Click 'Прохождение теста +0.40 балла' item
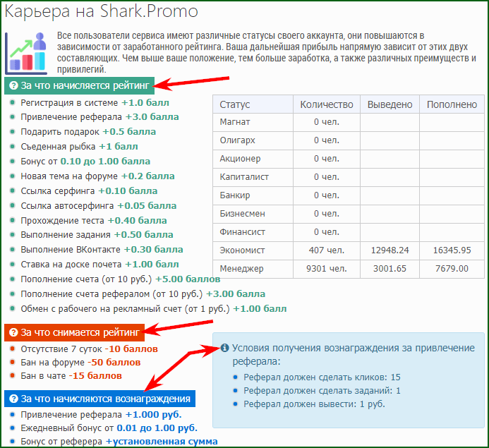The width and height of the screenshot is (489, 448). [94, 221]
